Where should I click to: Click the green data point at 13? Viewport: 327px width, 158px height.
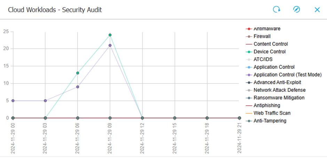coord(78,73)
